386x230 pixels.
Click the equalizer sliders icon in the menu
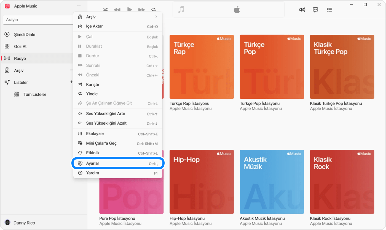80,134
